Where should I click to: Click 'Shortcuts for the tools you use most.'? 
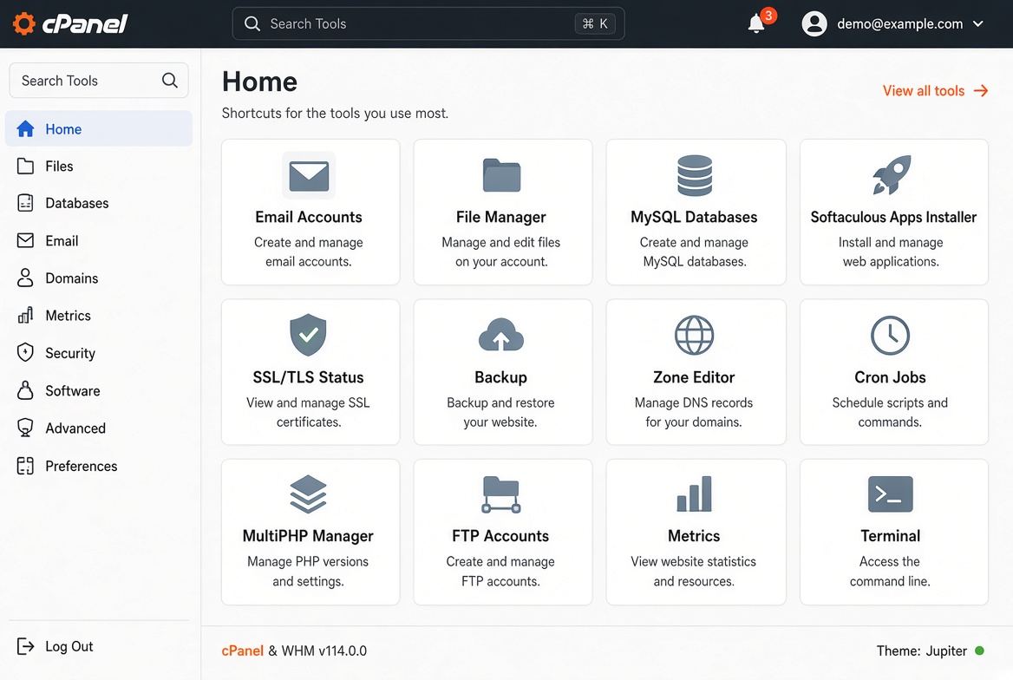(335, 113)
